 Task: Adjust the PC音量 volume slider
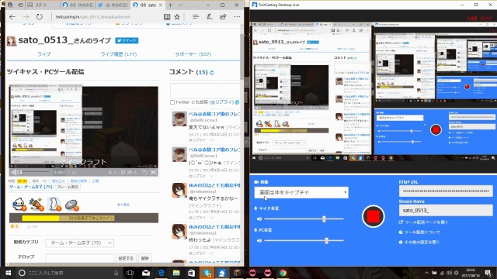pos(304,241)
